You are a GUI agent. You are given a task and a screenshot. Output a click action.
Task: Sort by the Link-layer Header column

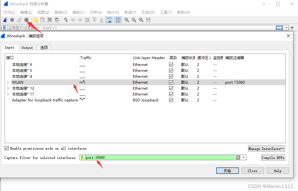point(149,58)
